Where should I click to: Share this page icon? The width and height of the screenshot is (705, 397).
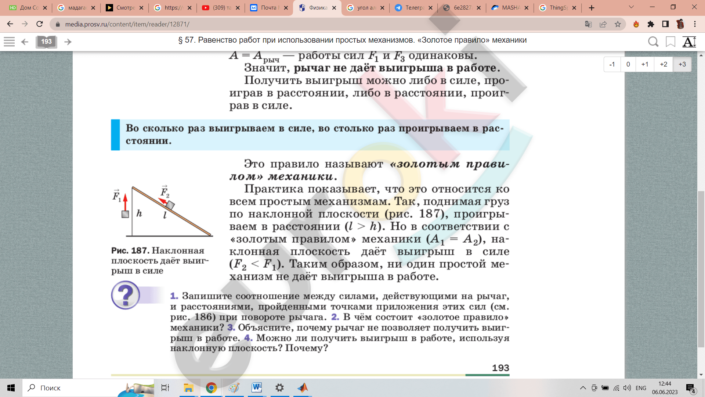(x=603, y=24)
